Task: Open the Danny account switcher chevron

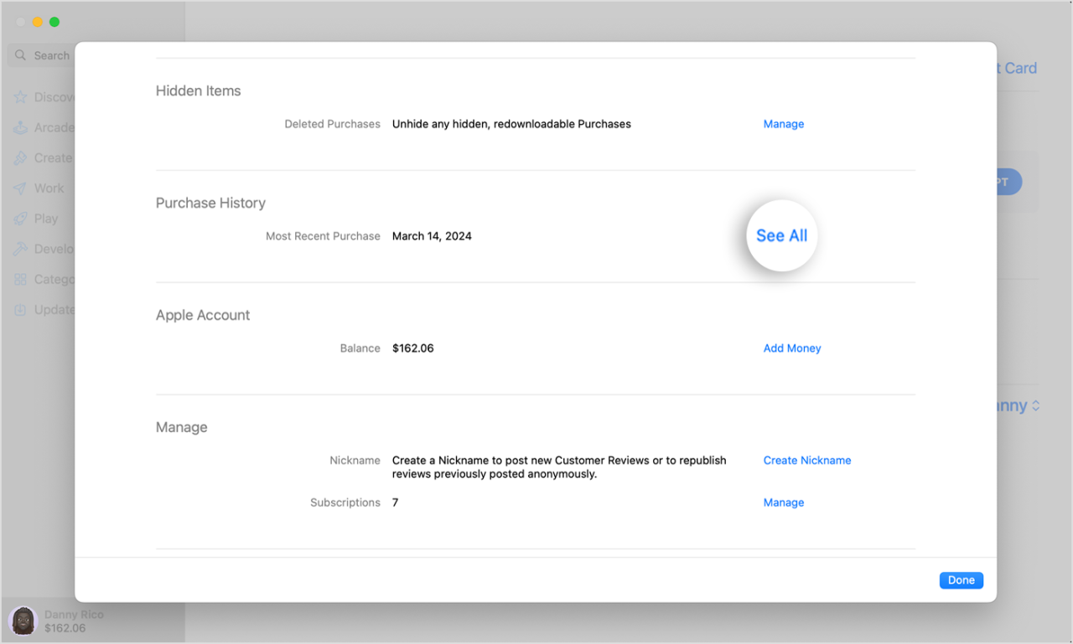Action: click(x=1034, y=405)
